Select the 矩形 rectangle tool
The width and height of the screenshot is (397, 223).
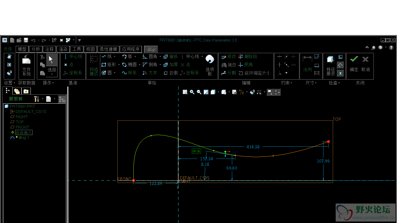pyautogui.click(x=109, y=64)
